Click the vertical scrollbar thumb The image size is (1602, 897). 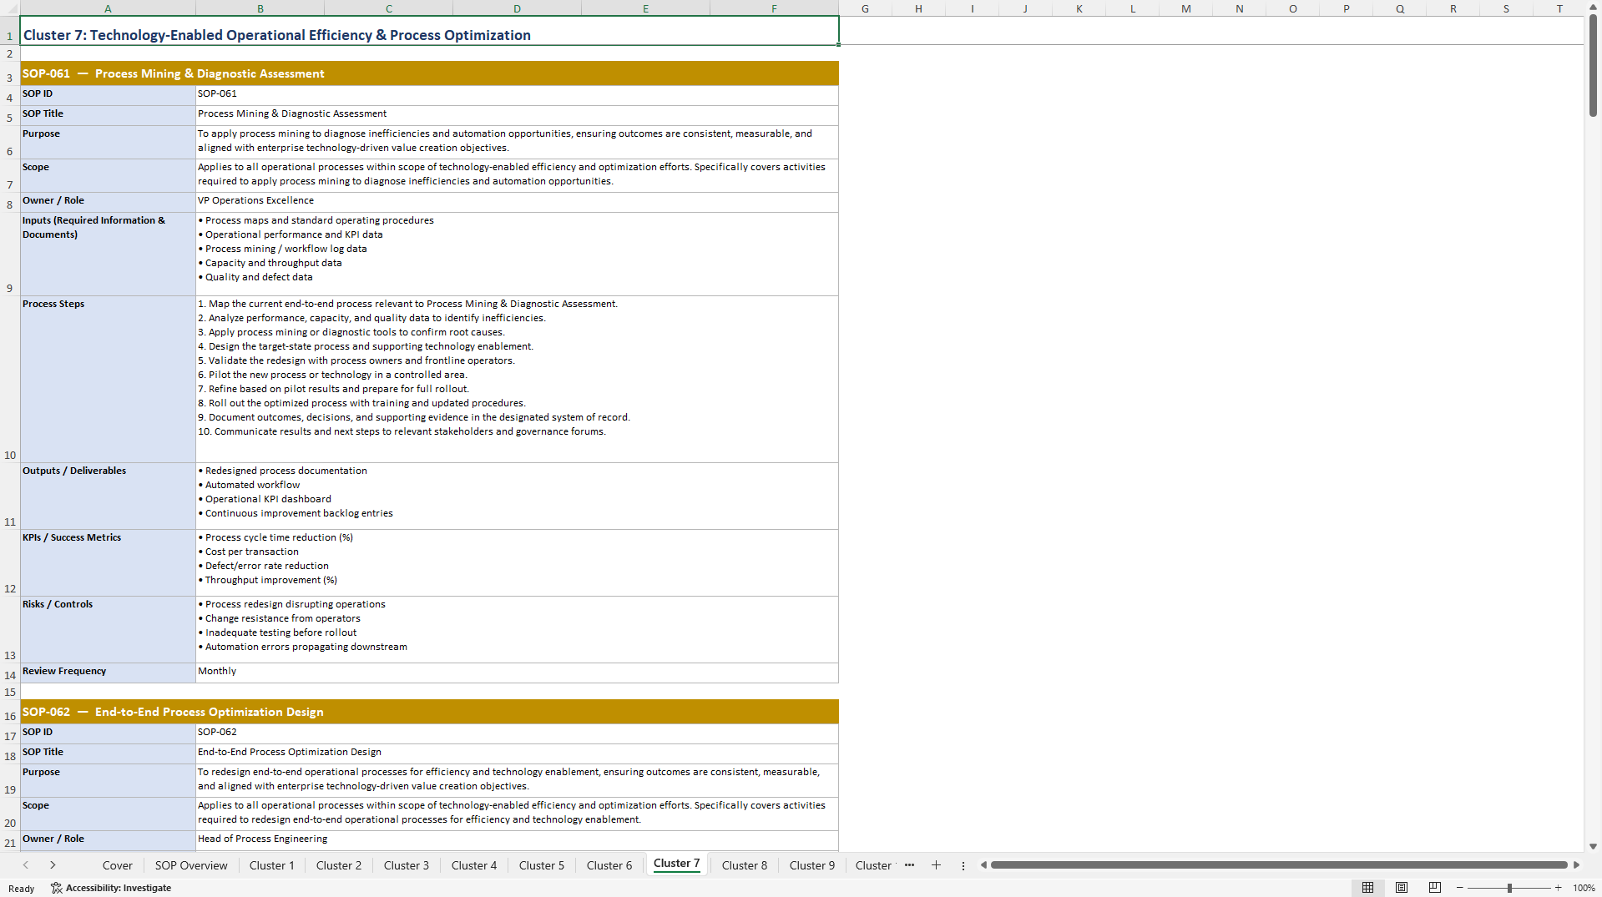click(1593, 67)
